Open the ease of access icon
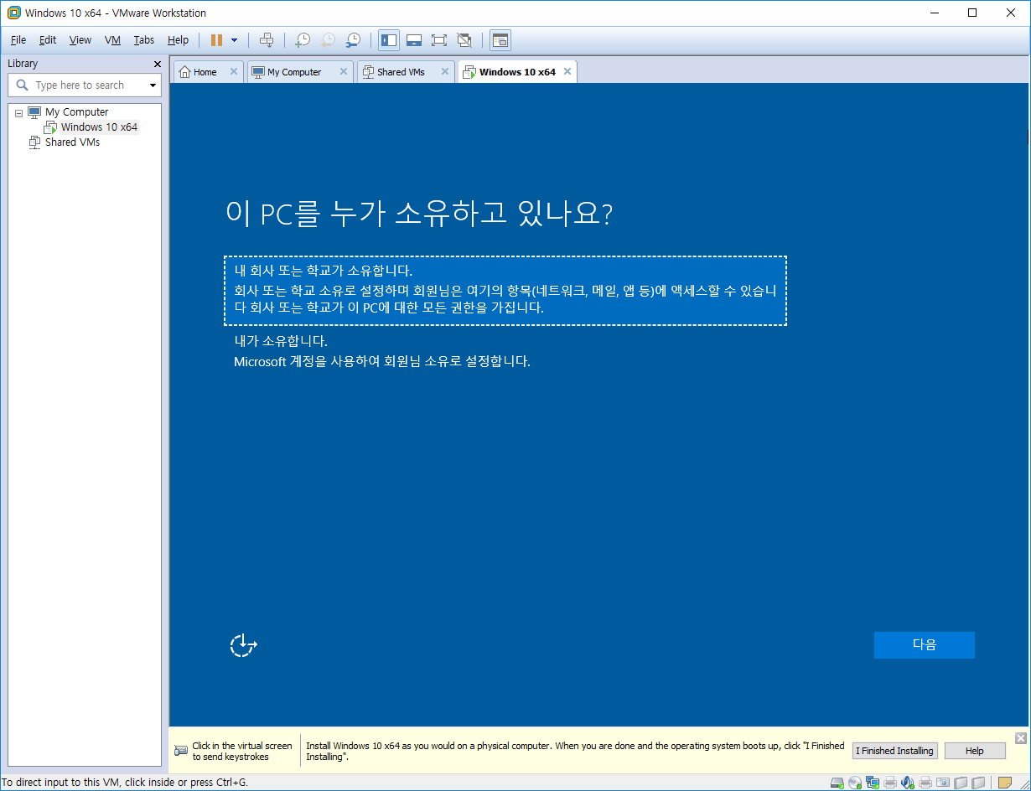 coord(243,645)
